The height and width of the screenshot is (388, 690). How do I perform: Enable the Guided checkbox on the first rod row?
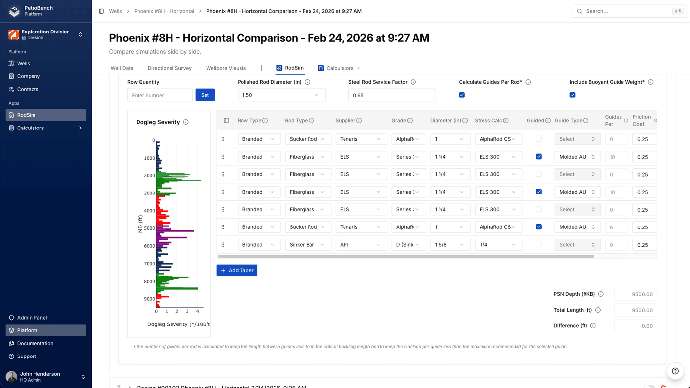click(x=538, y=139)
